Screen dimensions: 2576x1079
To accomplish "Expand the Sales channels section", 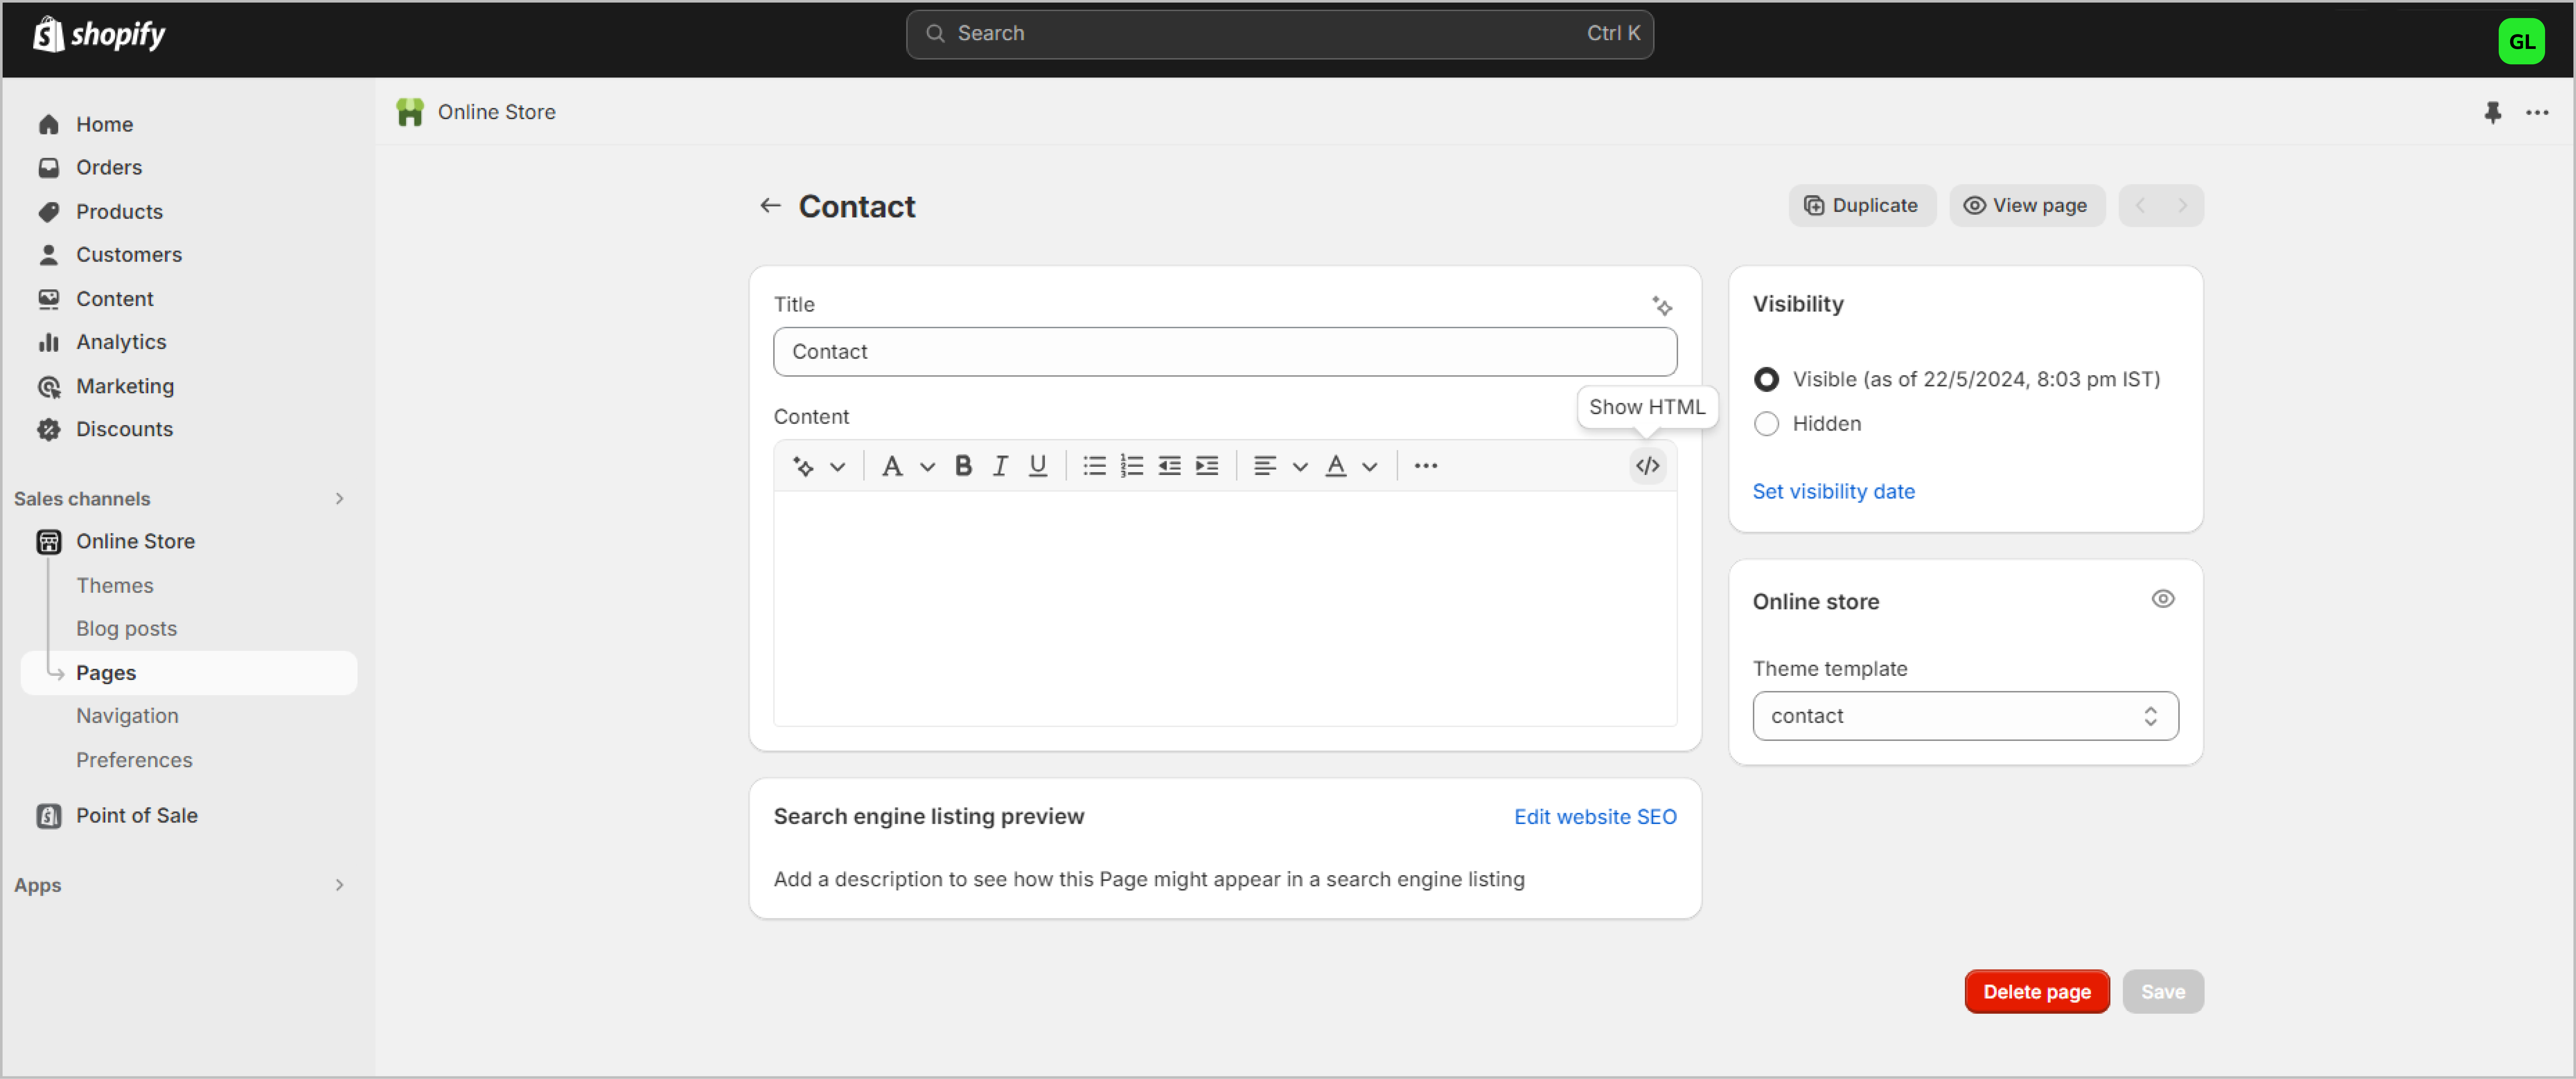I will click(339, 498).
